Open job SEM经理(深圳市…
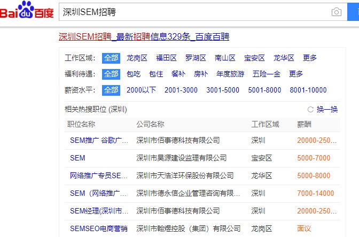Viewport: 359px width, 237px height. (x=99, y=211)
